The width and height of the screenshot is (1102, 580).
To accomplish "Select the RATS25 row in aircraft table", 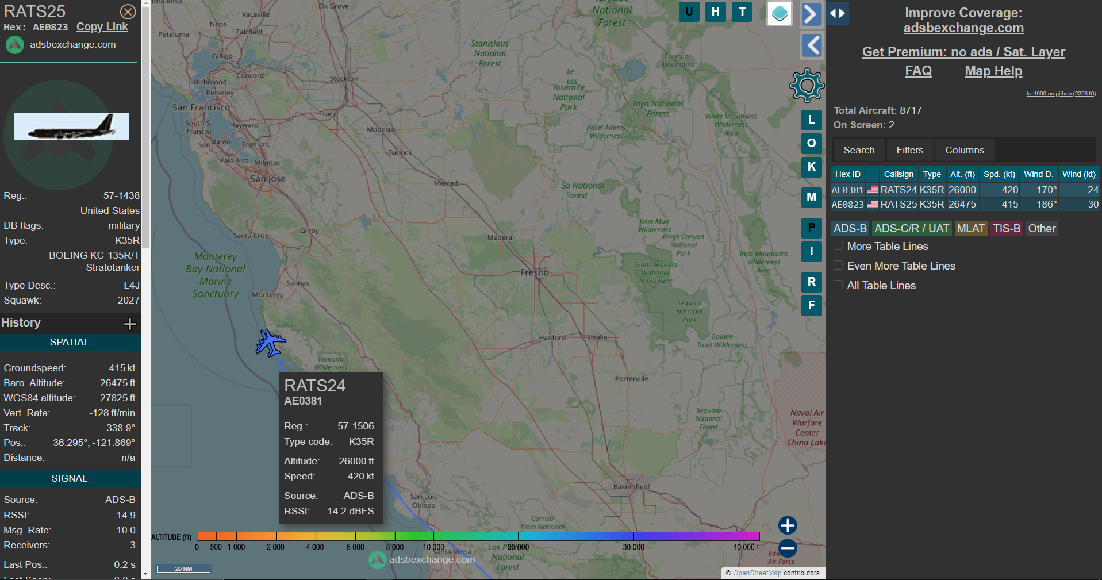I will [x=965, y=204].
